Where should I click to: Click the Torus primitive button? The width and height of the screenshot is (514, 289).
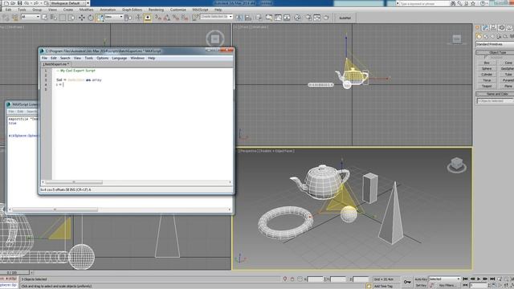coord(487,80)
